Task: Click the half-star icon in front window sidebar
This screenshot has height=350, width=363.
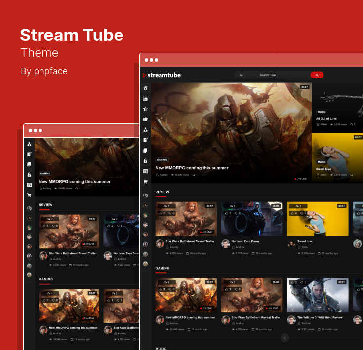Action: pos(145,109)
